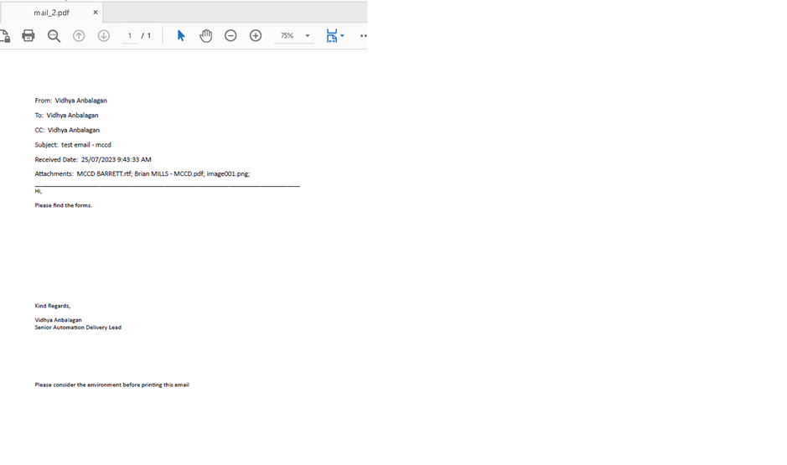Open the find text magnifier tool

pyautogui.click(x=54, y=36)
